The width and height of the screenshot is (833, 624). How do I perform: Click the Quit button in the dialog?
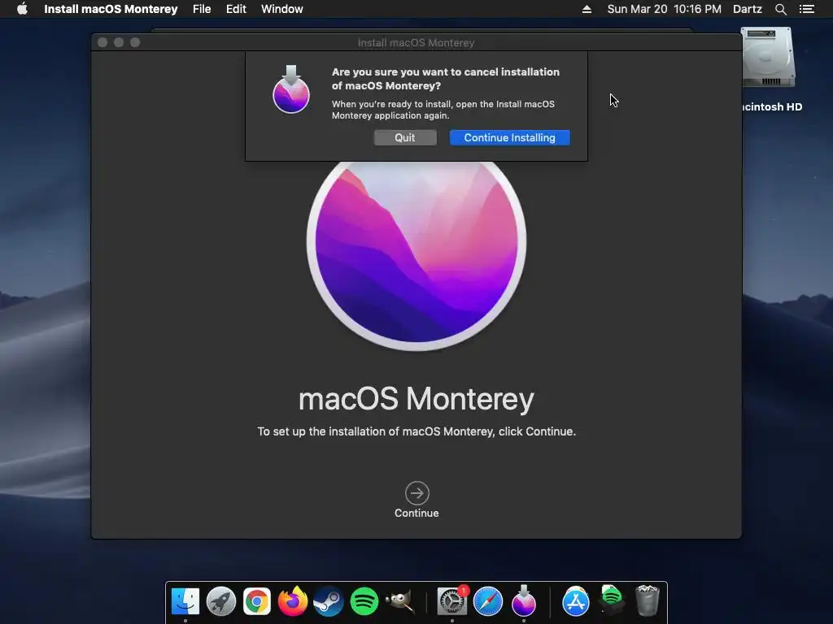click(x=405, y=137)
